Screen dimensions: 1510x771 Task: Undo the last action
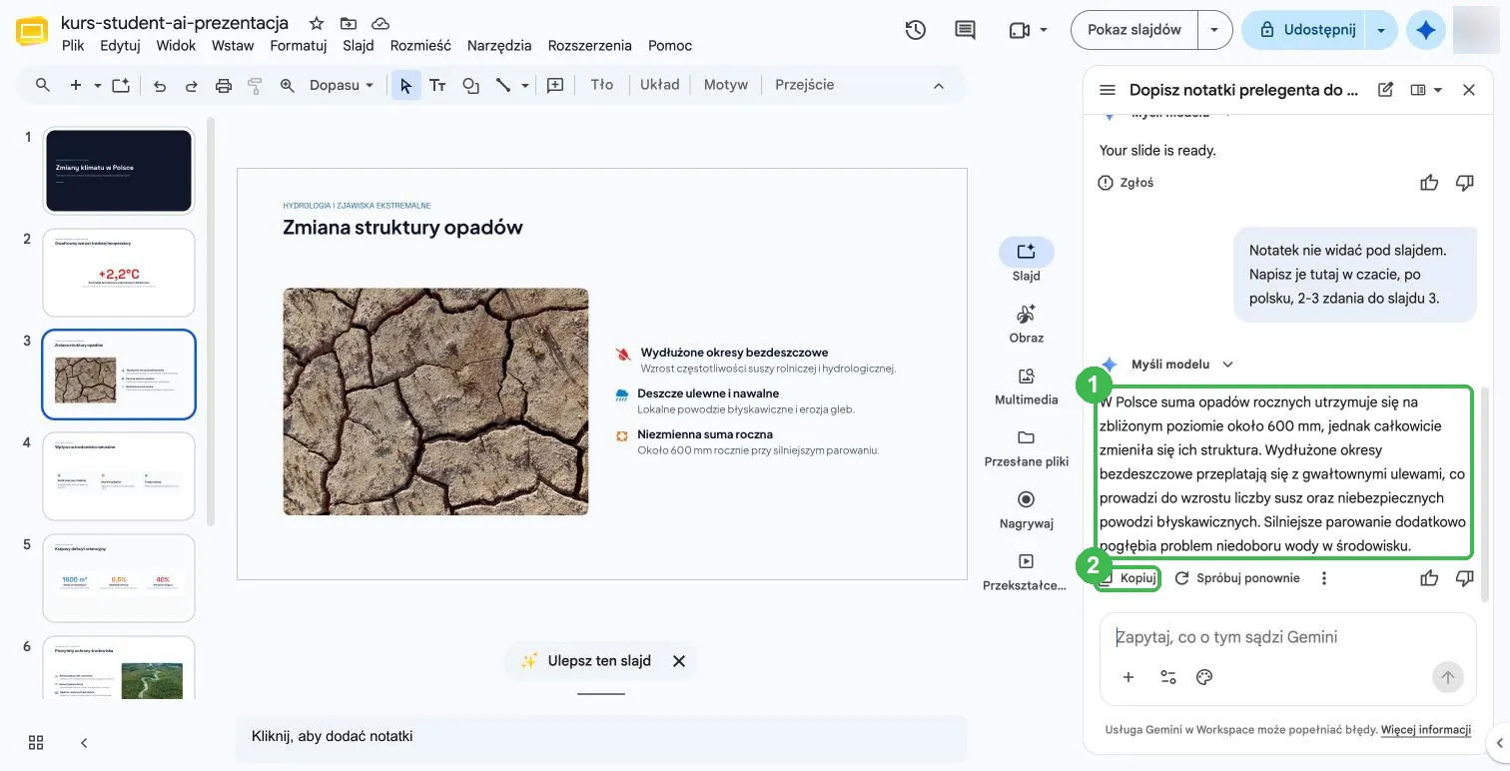160,85
